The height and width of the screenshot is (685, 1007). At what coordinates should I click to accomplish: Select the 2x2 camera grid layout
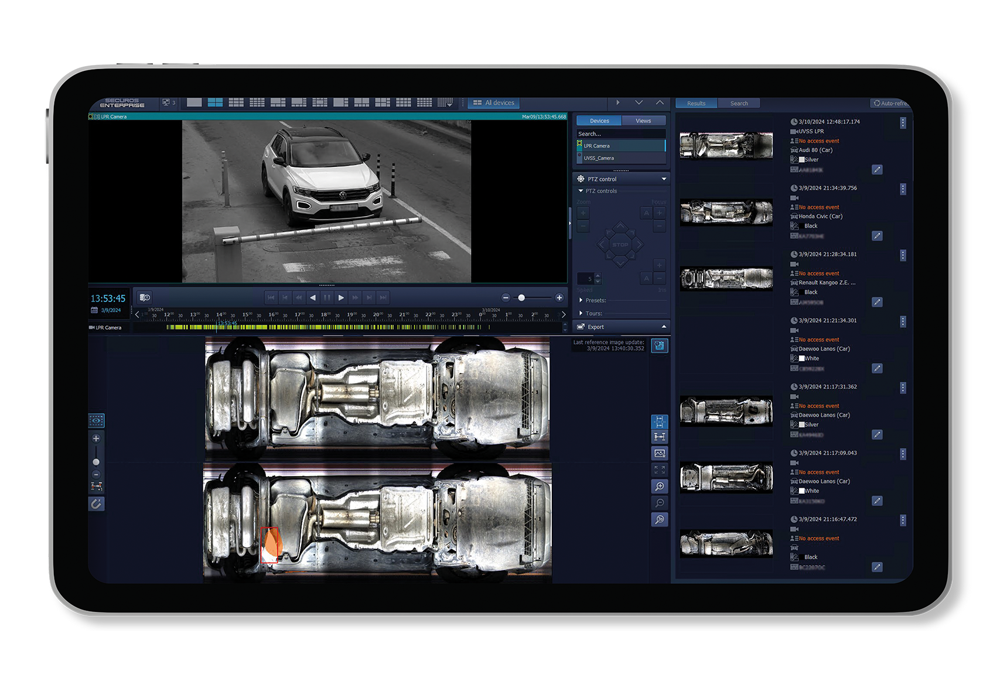pos(215,102)
